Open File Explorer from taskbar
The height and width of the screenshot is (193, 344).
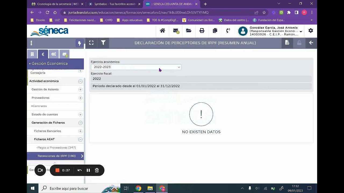coord(150,188)
